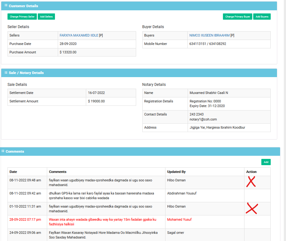Image resolution: width=286 pixels, height=241 pixels.
Task: Click the Registration Details label
Action: tap(159, 101)
